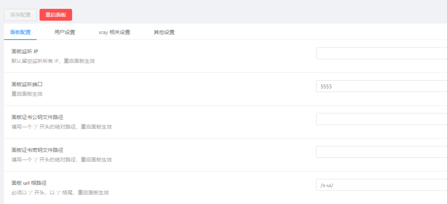Focus the 面板证书密钥文件路径 input box
This screenshot has width=447, height=204.
tap(382, 152)
